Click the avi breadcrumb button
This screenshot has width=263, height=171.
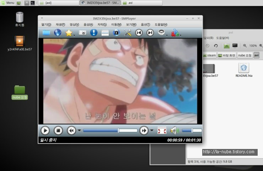pos(256,55)
